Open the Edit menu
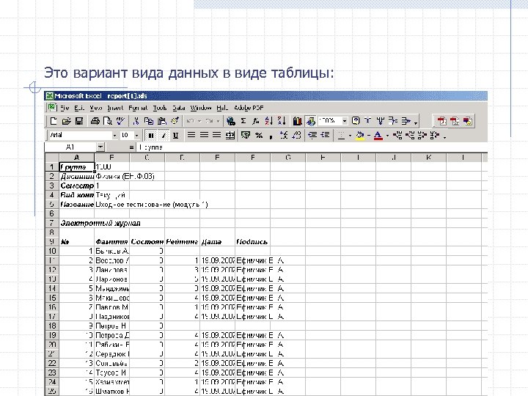This screenshot has height=396, width=528. pos(79,108)
